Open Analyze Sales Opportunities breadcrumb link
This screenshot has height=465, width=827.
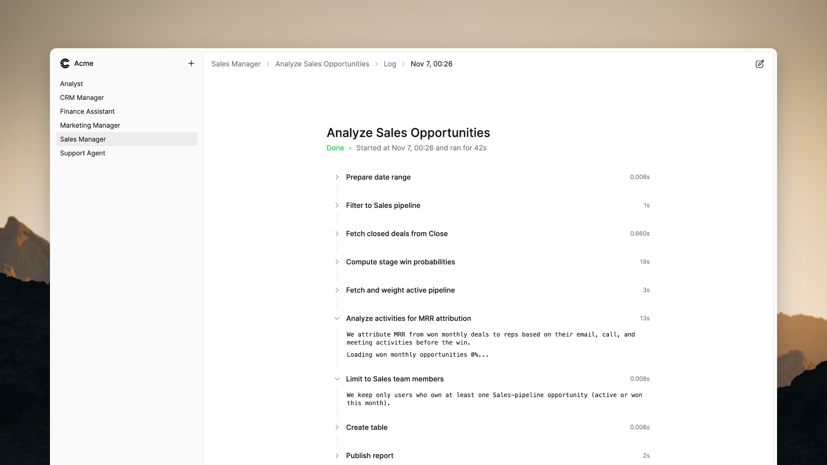point(322,64)
